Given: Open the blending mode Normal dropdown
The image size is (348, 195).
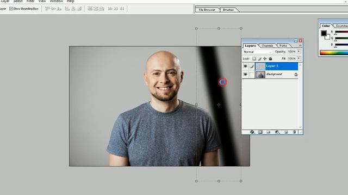Looking at the screenshot, I should (x=257, y=52).
